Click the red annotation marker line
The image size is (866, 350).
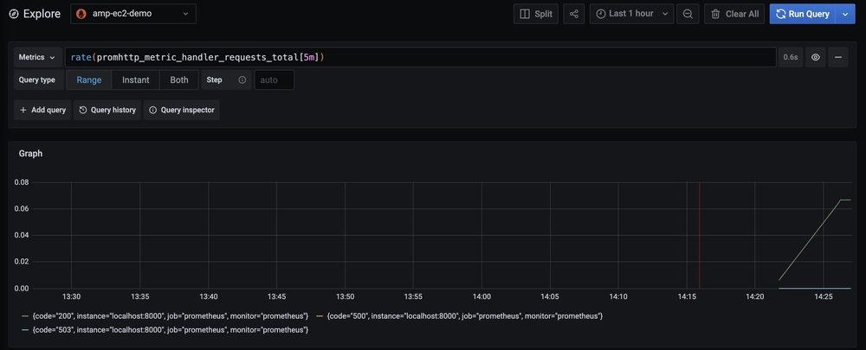[699, 235]
